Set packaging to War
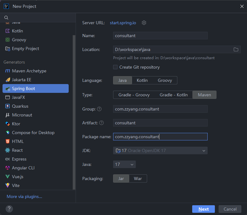247x215 pixels. pyautogui.click(x=138, y=178)
